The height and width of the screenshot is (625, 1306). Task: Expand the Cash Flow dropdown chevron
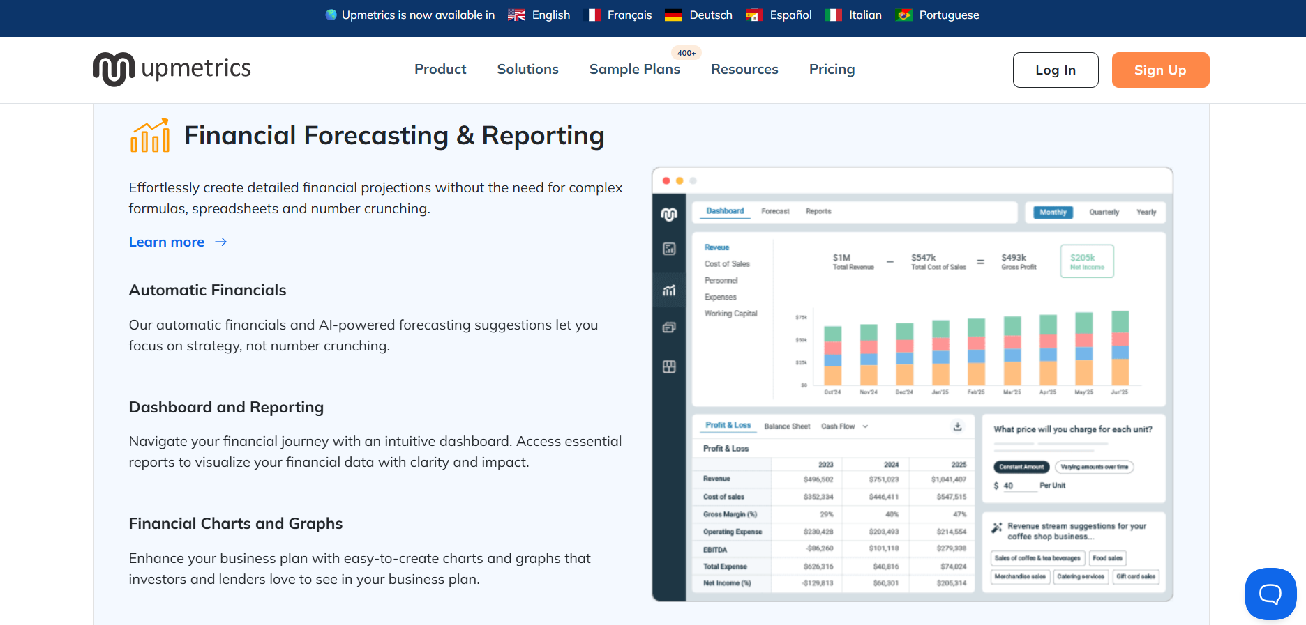tap(865, 426)
